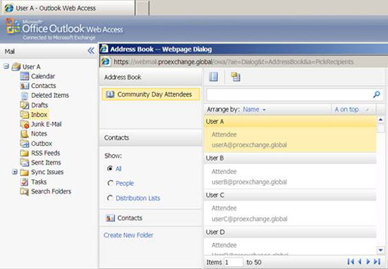Click the search magnifier icon

pyautogui.click(x=377, y=94)
